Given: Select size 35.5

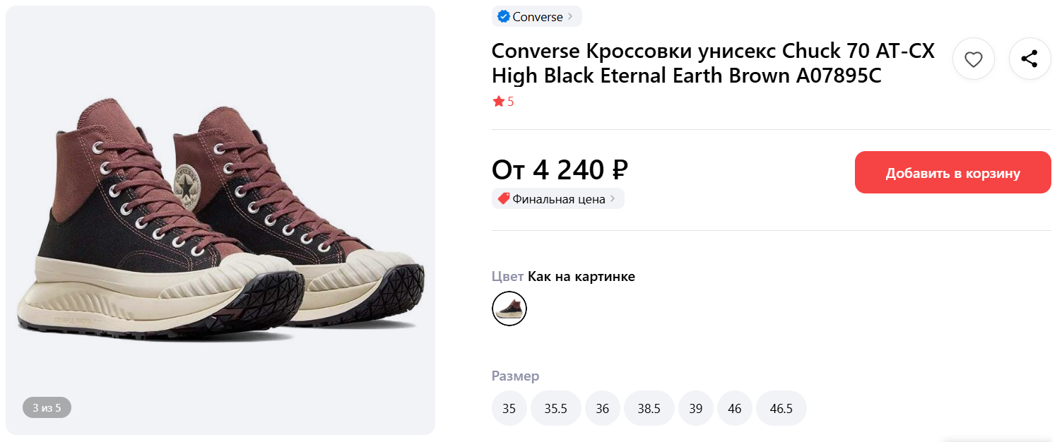Looking at the screenshot, I should pyautogui.click(x=555, y=409).
